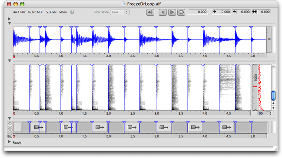Click the speaker volume button

coord(150,12)
